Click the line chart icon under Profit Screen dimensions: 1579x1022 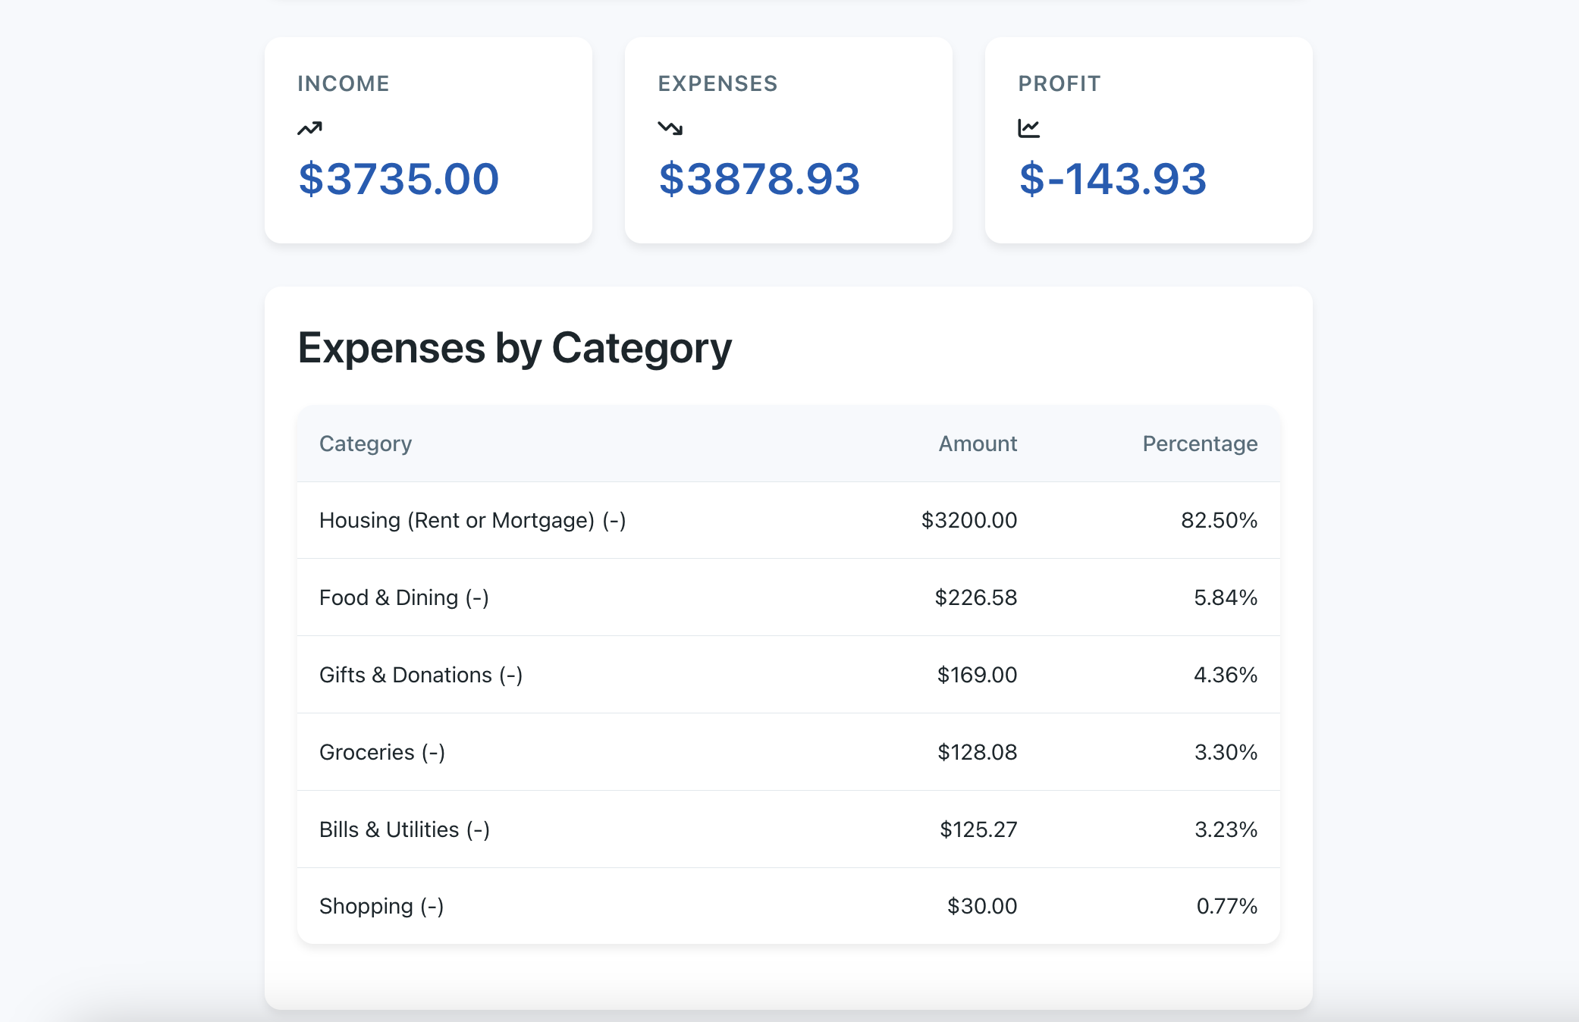point(1029,128)
